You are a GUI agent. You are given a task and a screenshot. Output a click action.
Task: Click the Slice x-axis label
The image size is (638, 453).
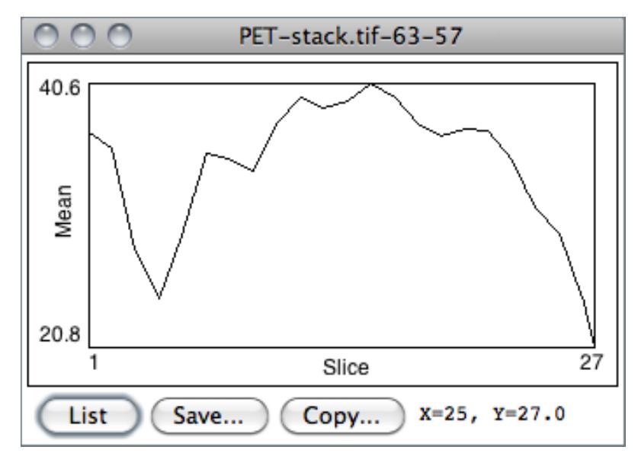pos(345,368)
